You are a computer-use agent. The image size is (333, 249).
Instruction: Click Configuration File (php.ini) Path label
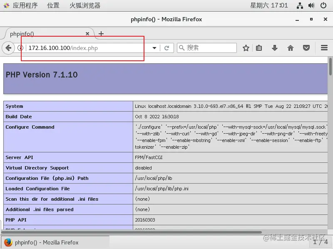coord(47,178)
